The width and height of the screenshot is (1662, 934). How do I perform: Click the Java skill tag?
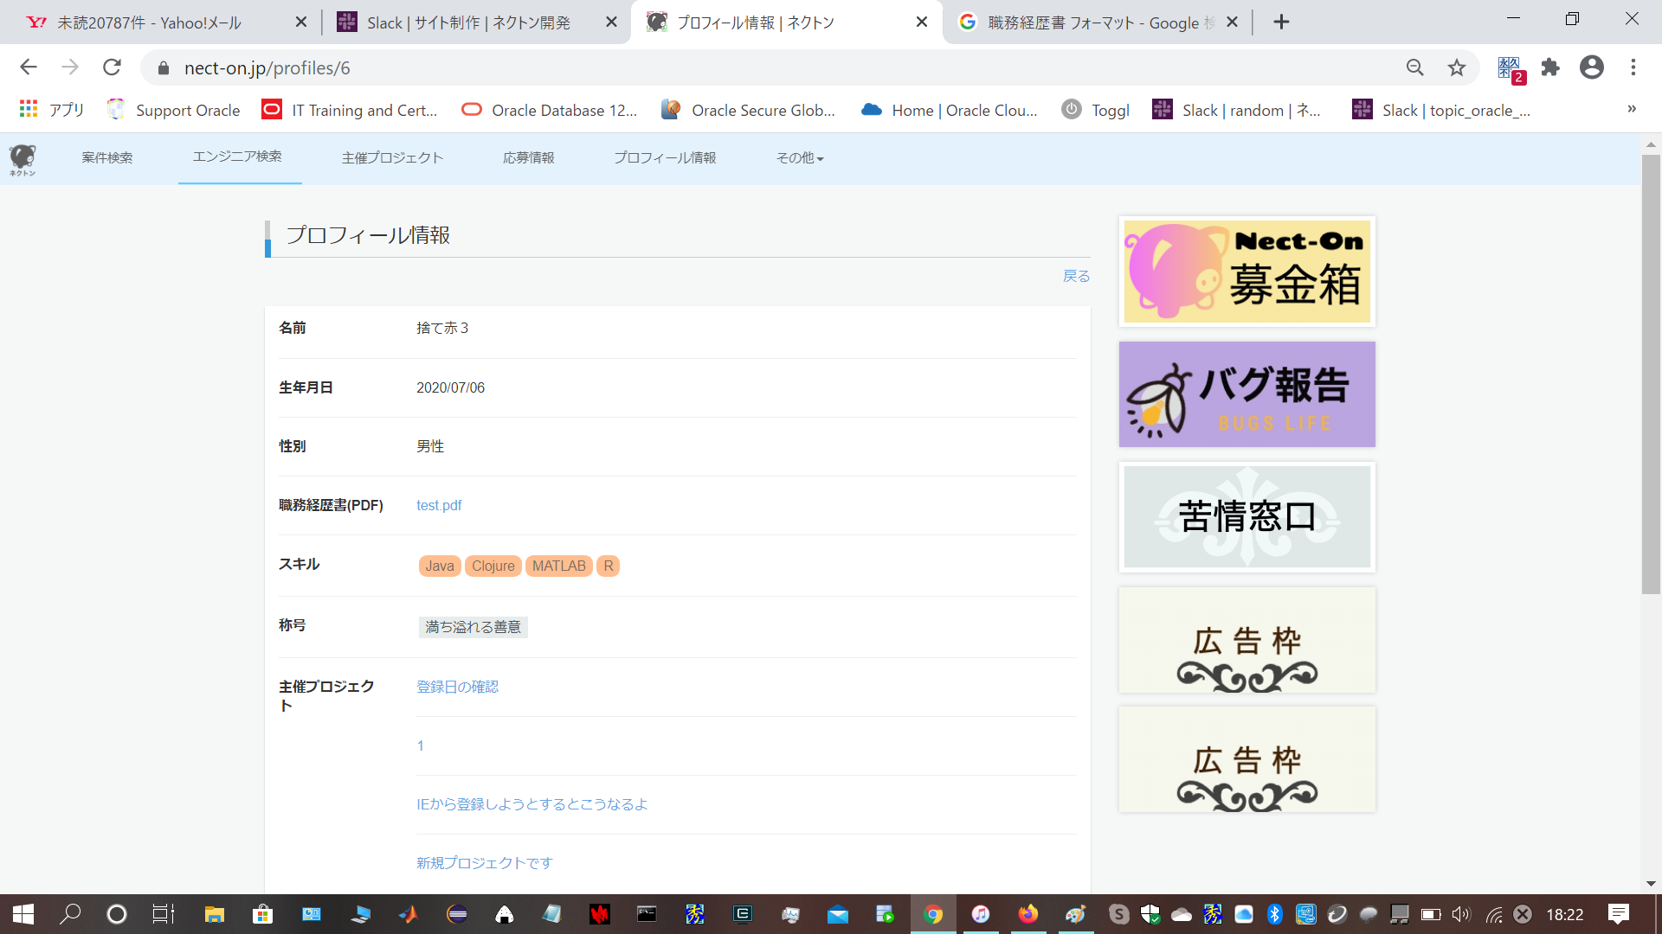(x=440, y=566)
